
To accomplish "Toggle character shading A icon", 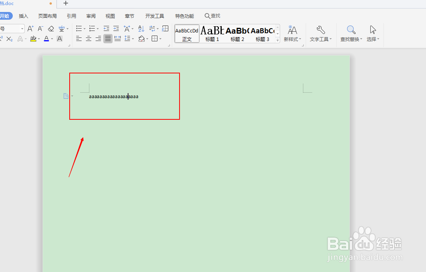I will pos(60,39).
